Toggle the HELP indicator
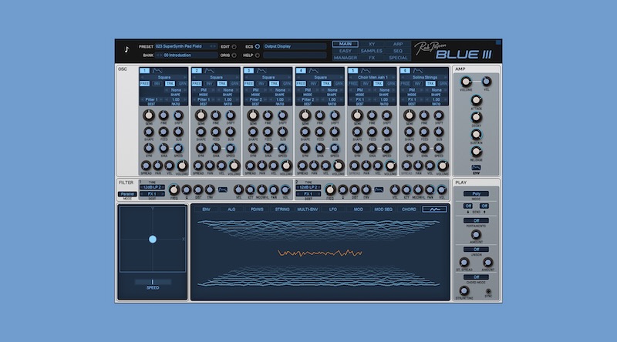Viewport: 617px width, 342px height. tap(258, 55)
